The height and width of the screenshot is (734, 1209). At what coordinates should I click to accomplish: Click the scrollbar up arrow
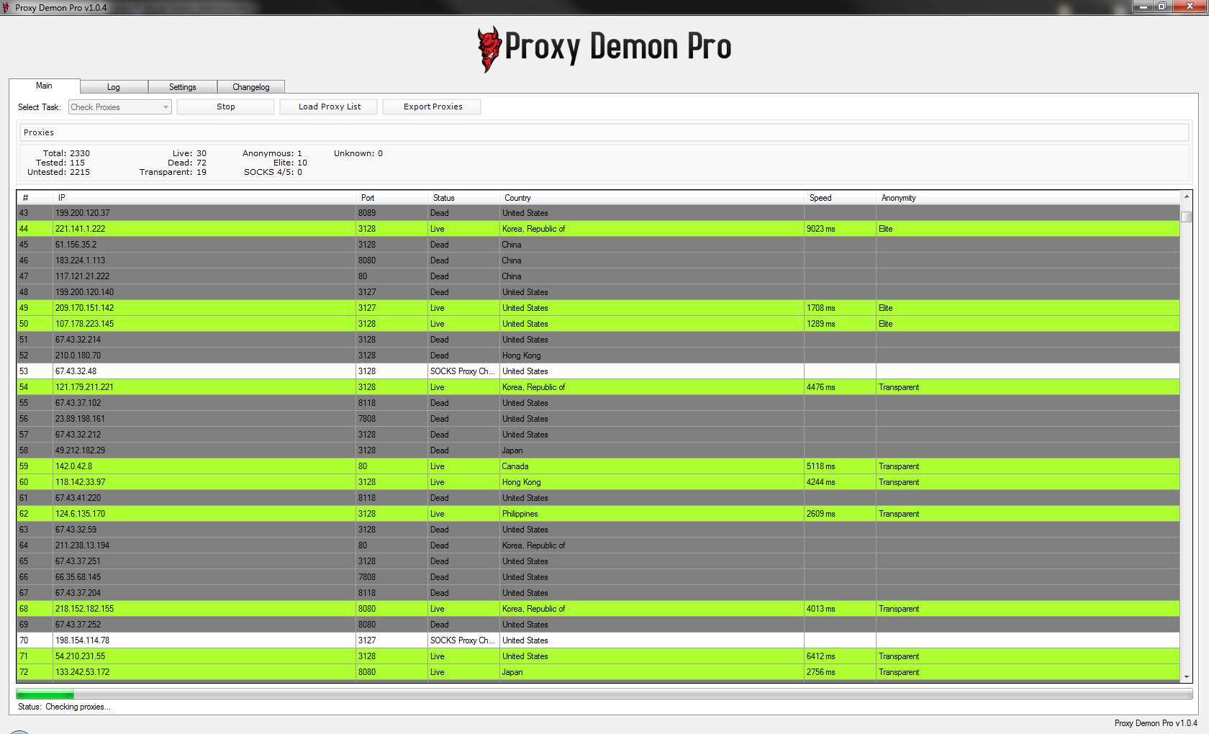pos(1186,197)
